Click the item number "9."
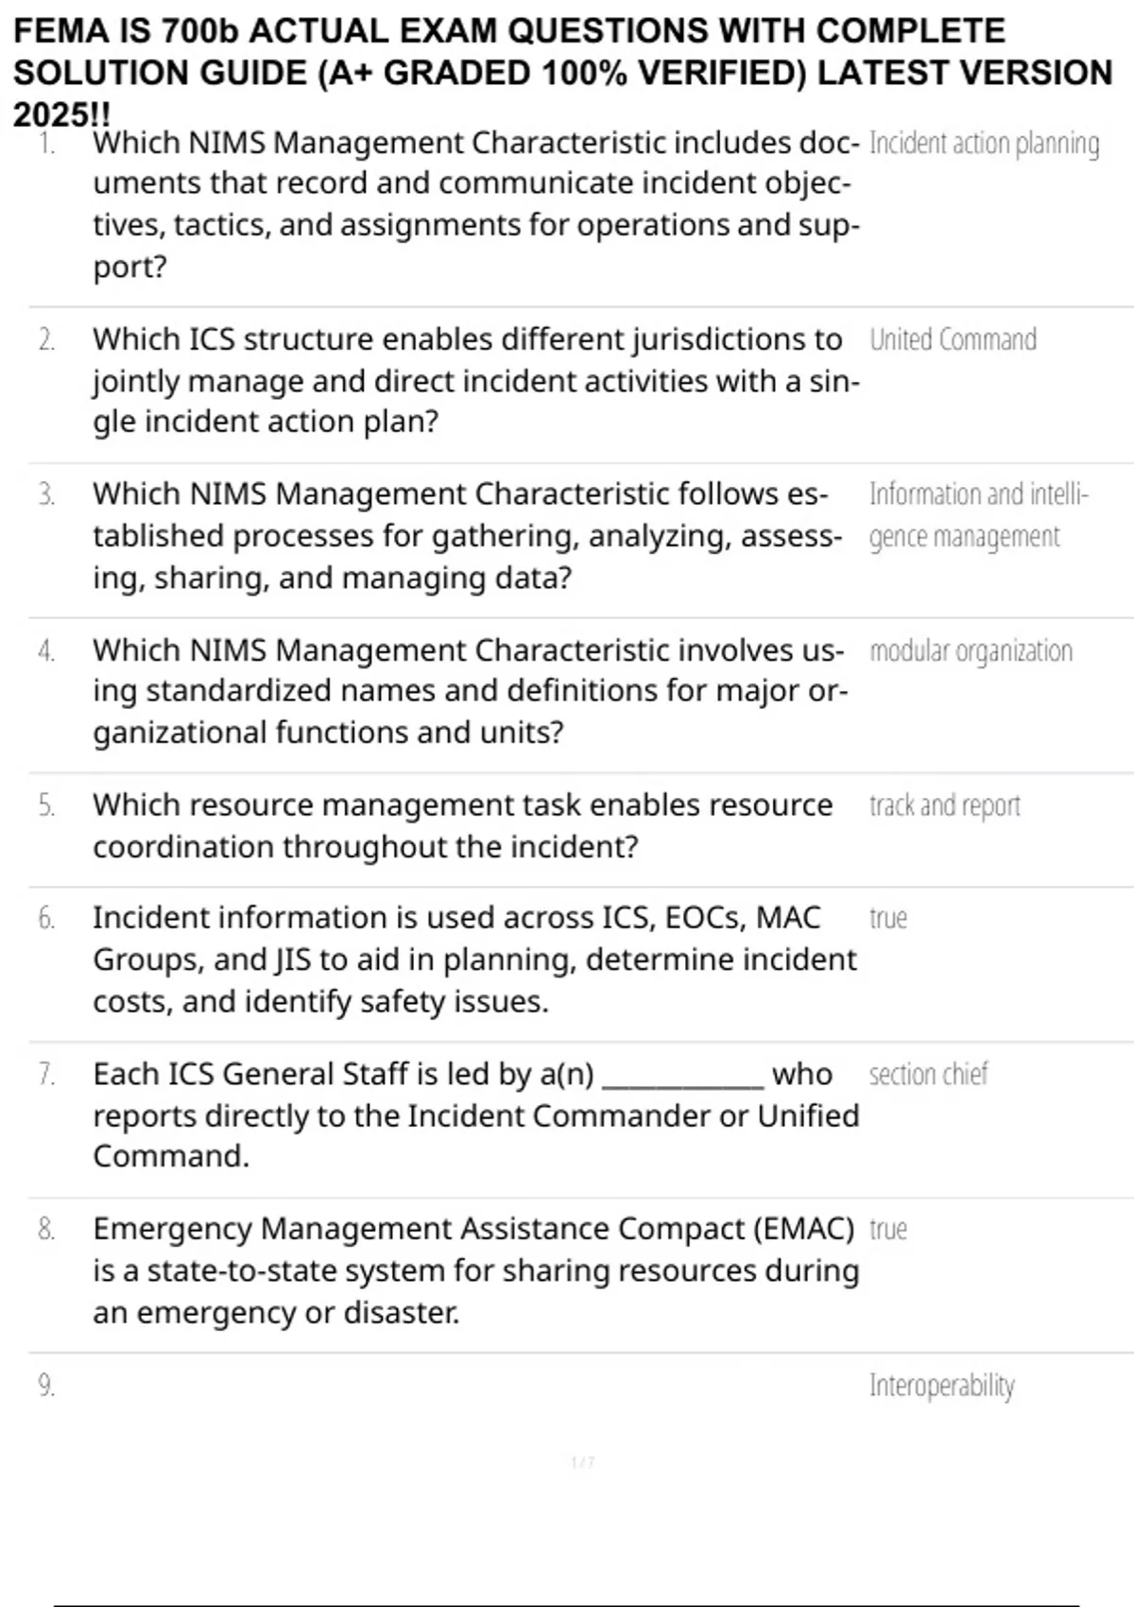1134x1607 pixels. click(46, 1386)
